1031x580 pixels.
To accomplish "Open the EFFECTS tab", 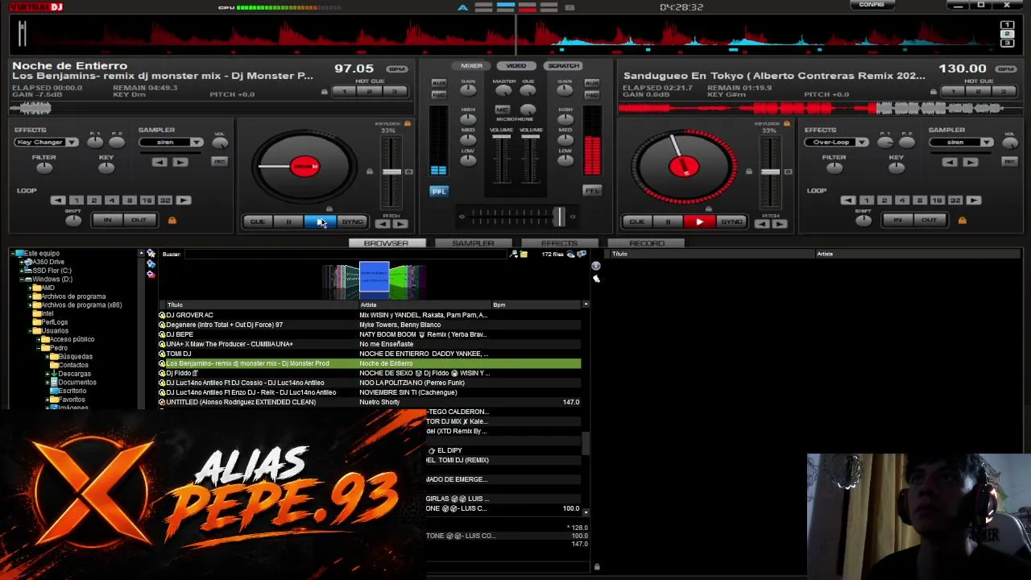I will 559,243.
